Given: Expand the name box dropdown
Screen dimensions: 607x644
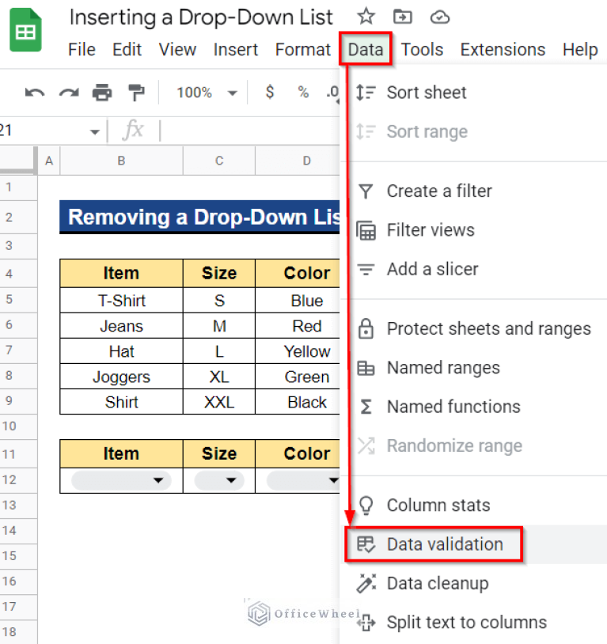Looking at the screenshot, I should 94,131.
